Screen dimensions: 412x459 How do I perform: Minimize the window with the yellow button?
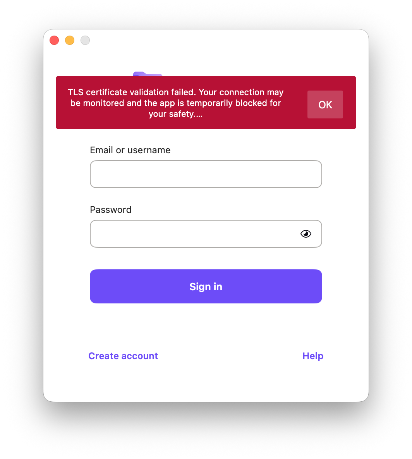[x=70, y=40]
